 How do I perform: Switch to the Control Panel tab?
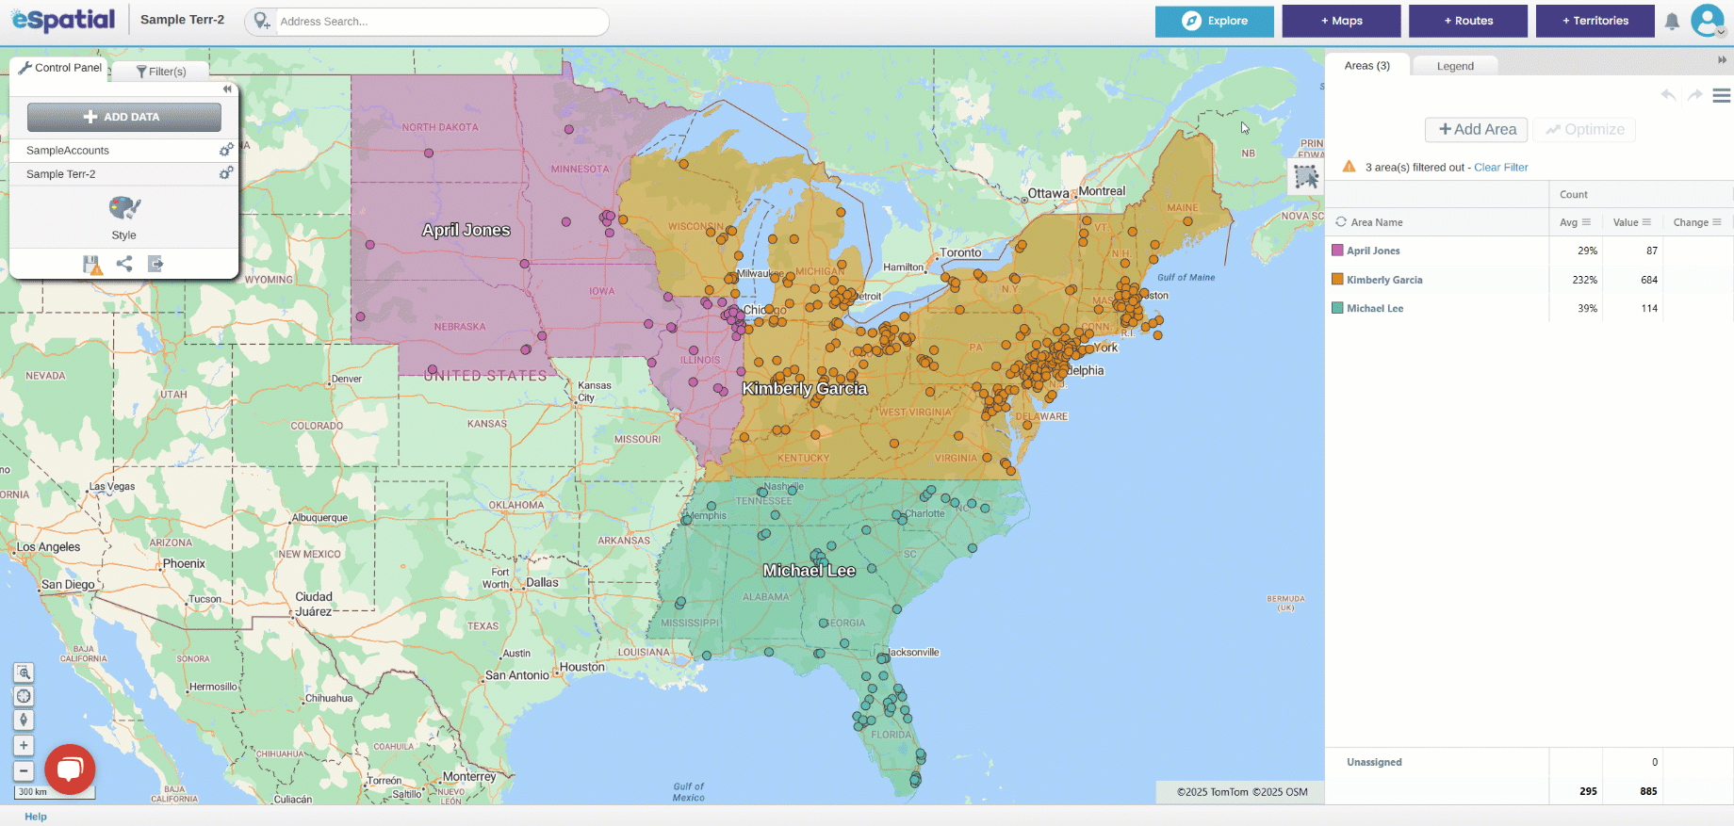point(59,68)
